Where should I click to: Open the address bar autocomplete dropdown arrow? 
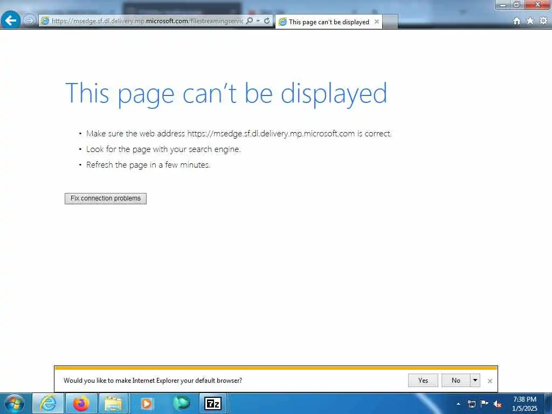pos(258,21)
